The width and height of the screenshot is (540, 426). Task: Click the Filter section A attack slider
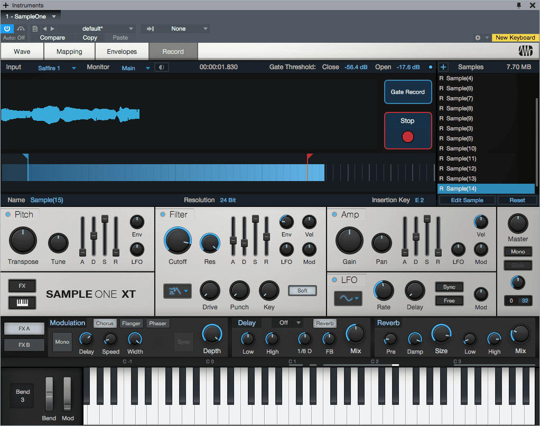tap(234, 240)
